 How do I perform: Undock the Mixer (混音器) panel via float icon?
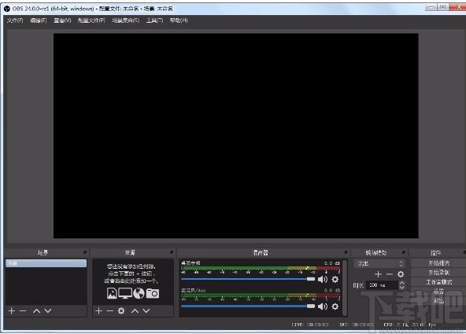[346, 252]
